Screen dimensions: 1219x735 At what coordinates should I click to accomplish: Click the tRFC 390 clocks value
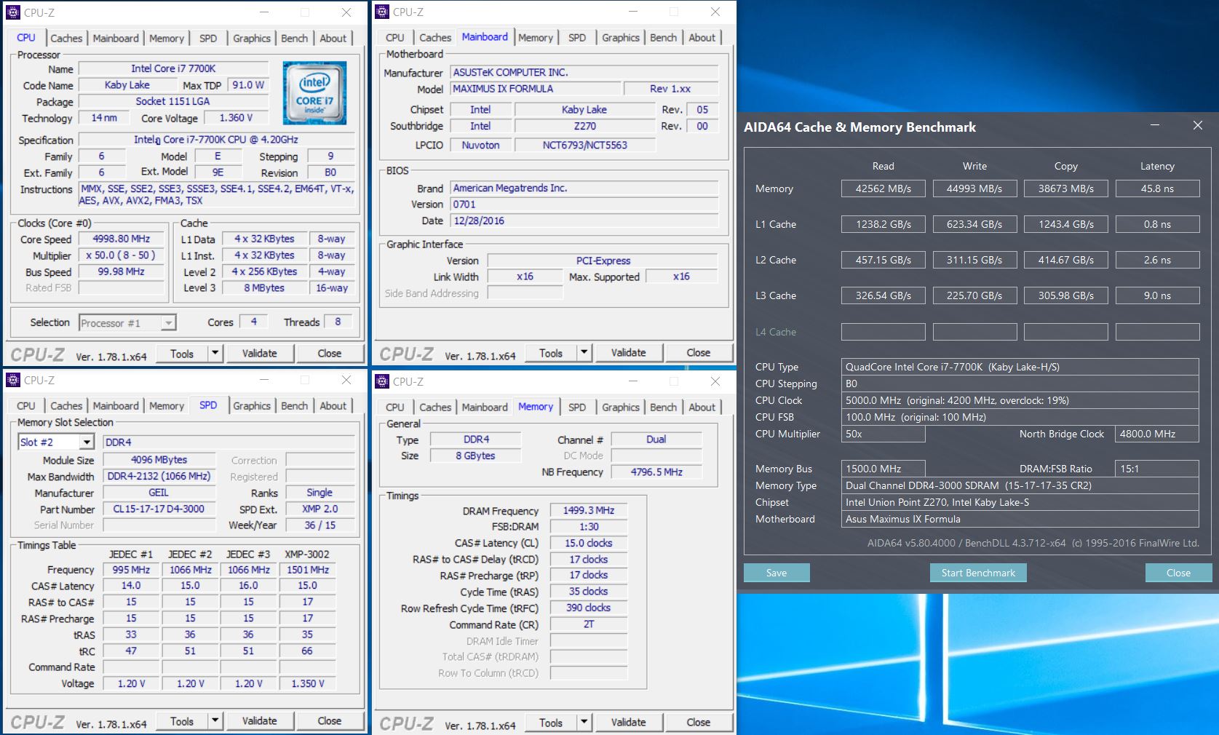tap(589, 608)
